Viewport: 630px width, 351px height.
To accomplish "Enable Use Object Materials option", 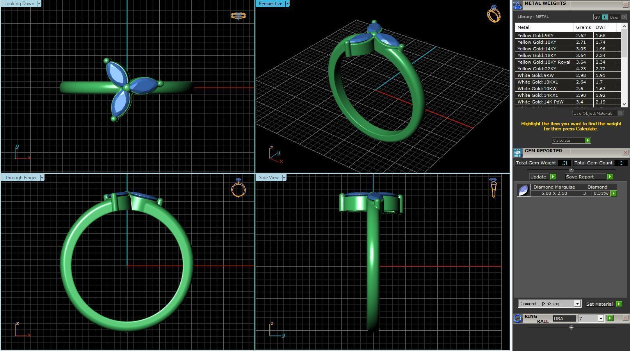I will [598, 113].
